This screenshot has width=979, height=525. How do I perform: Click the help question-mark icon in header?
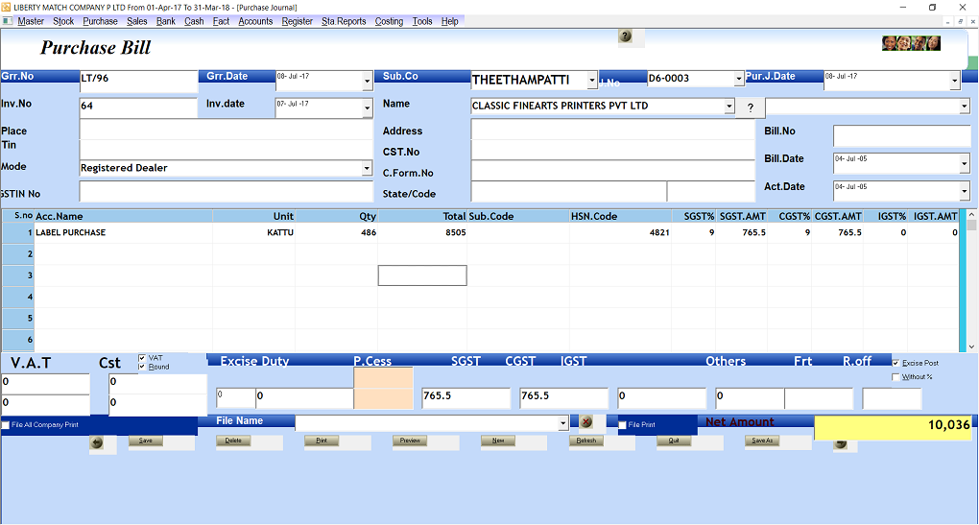click(x=626, y=36)
